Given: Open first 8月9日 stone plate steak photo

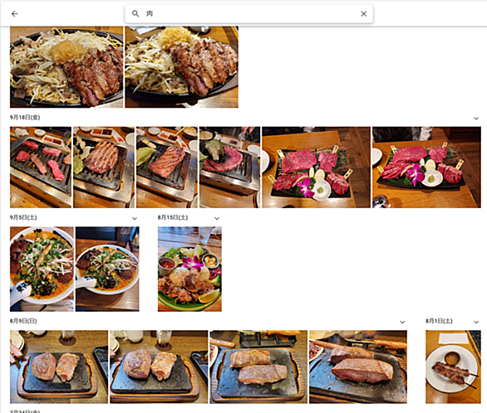Looking at the screenshot, I should [x=59, y=367].
